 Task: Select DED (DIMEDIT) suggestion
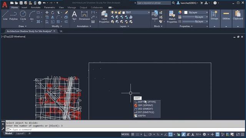pos(147,109)
